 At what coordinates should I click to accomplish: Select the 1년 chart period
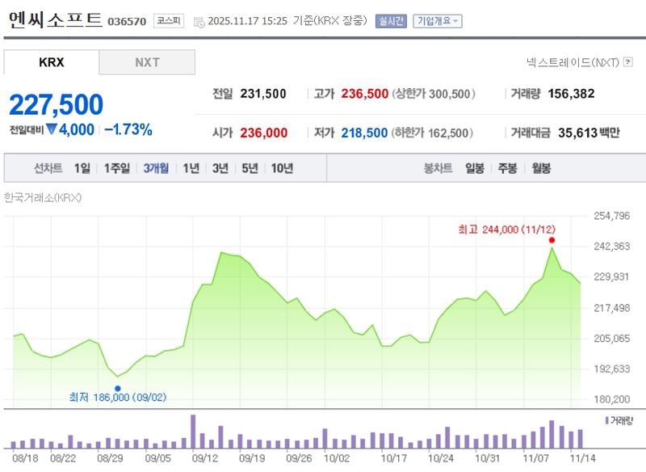(x=191, y=168)
